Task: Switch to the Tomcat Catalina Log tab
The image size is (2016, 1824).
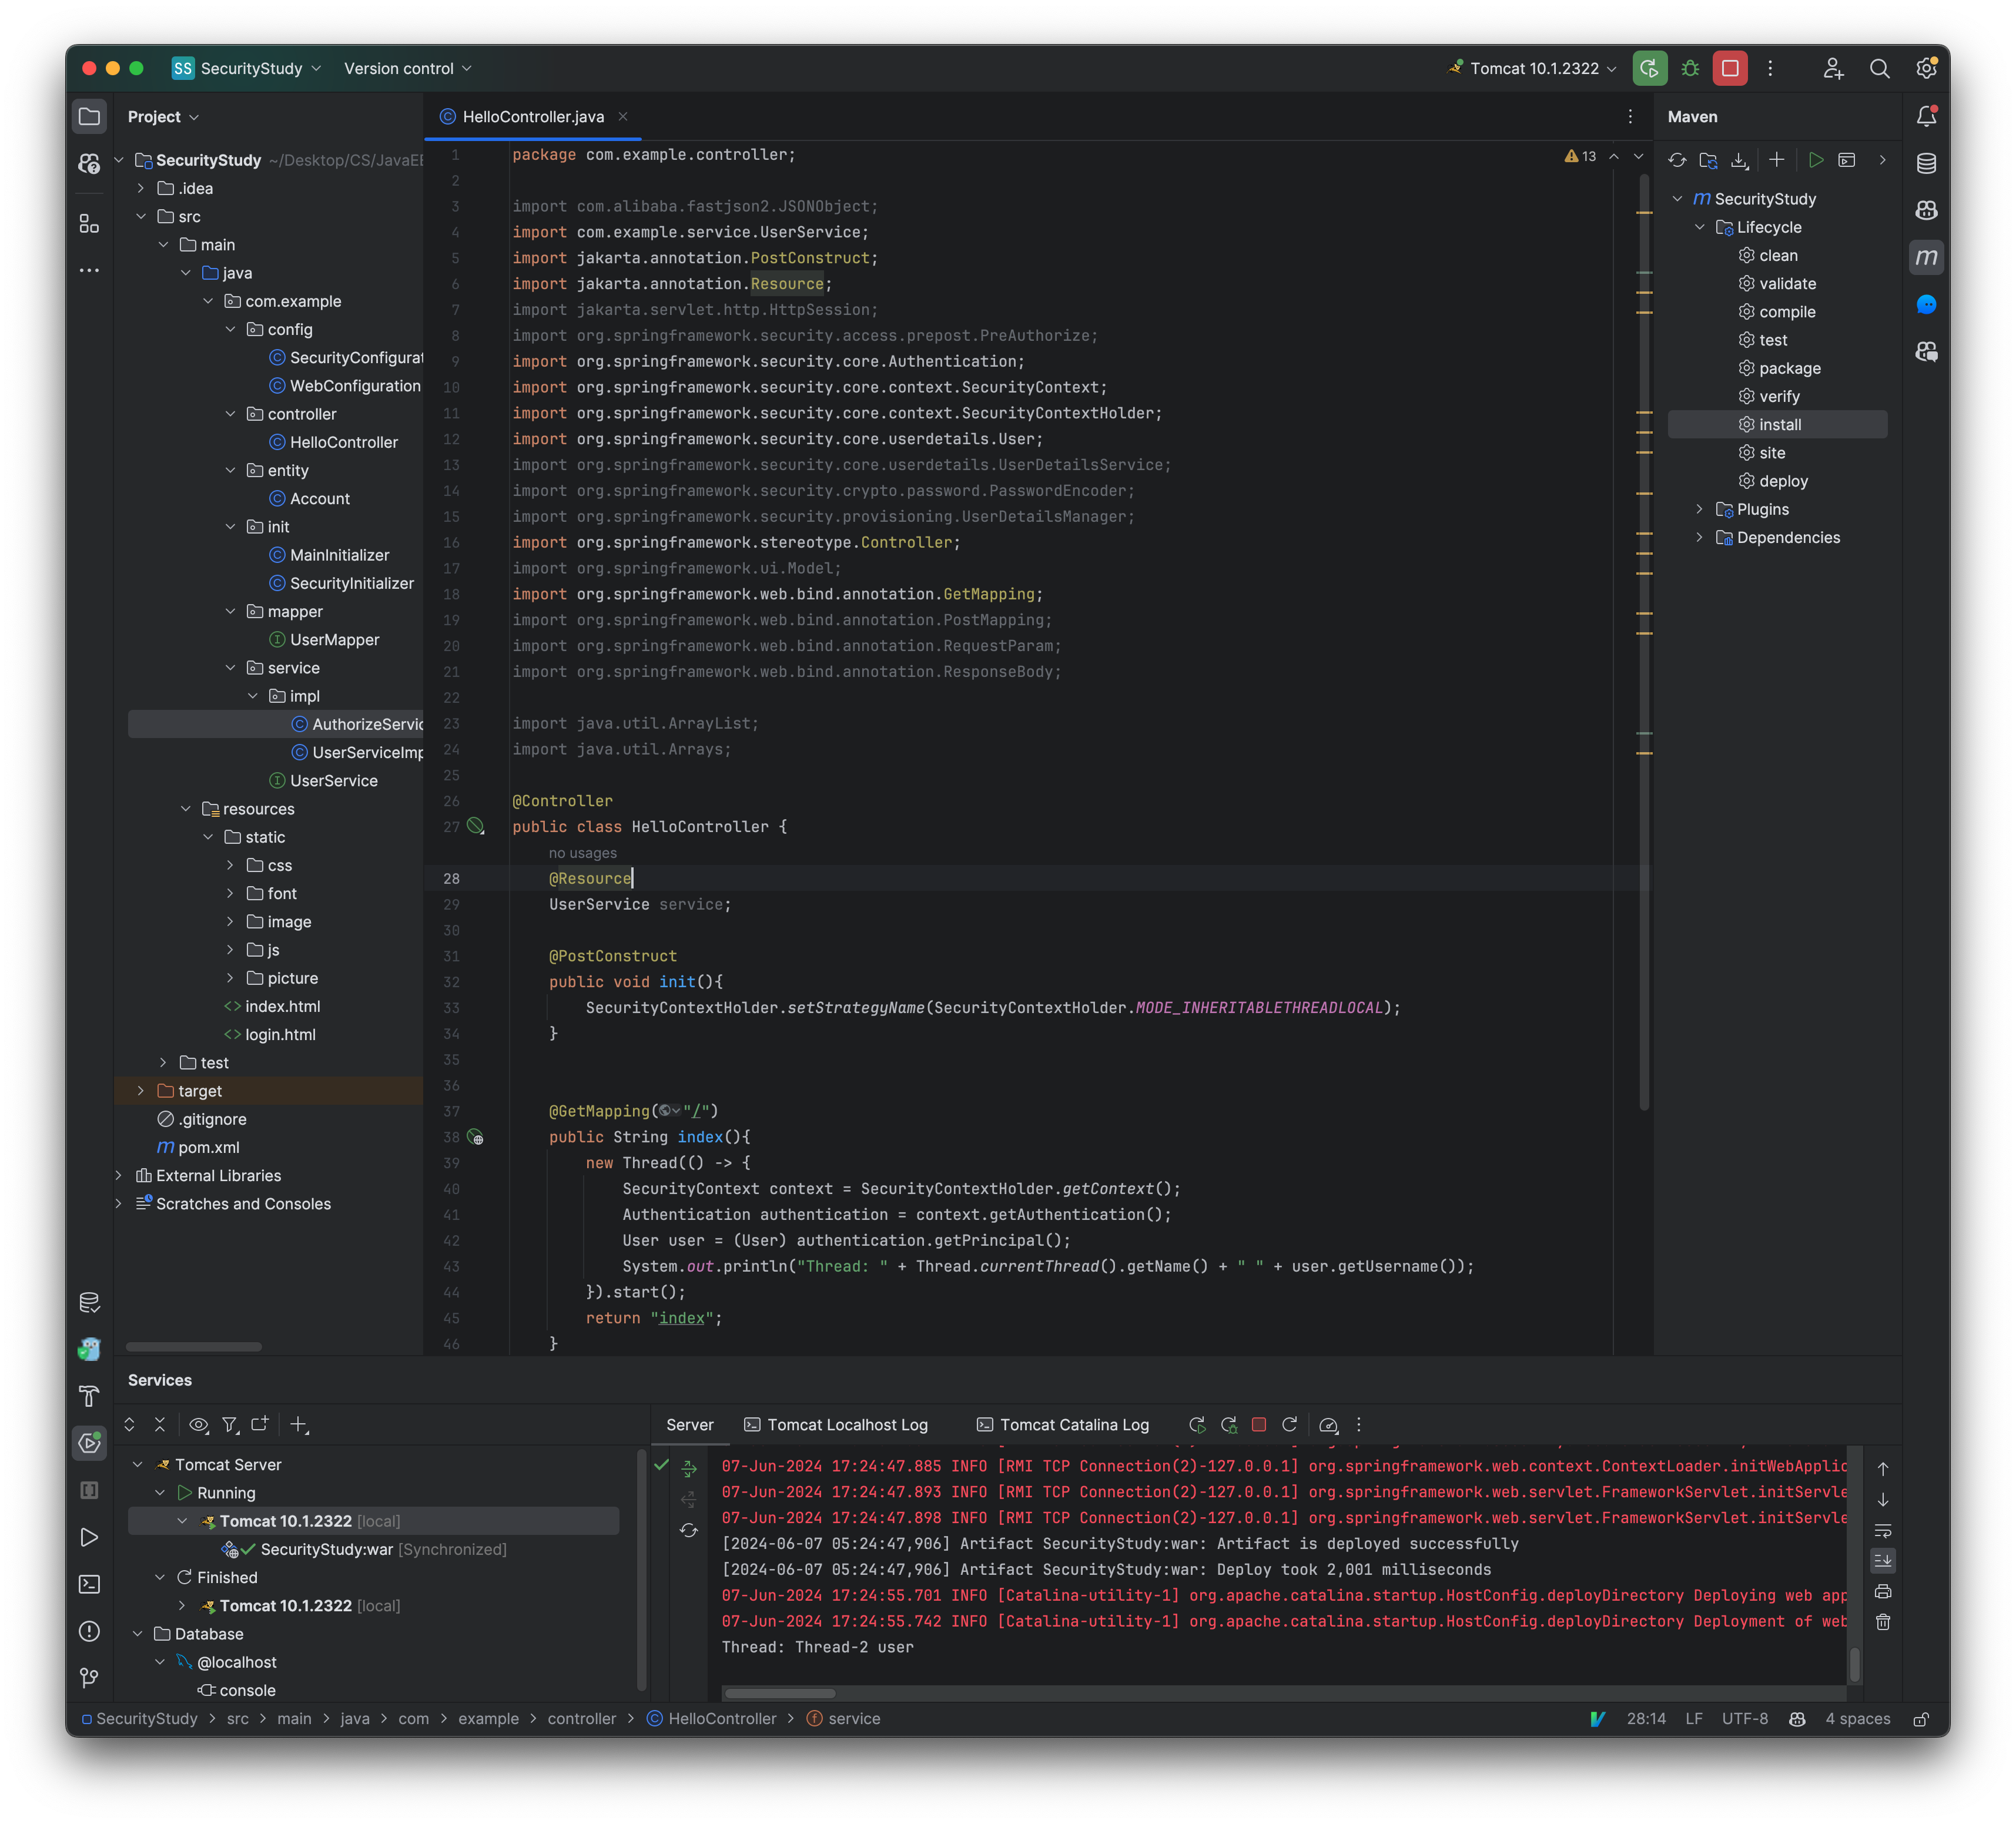Action: click(x=1062, y=1424)
